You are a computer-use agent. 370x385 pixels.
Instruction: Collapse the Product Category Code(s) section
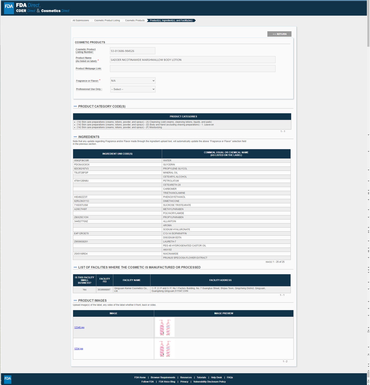(75, 106)
